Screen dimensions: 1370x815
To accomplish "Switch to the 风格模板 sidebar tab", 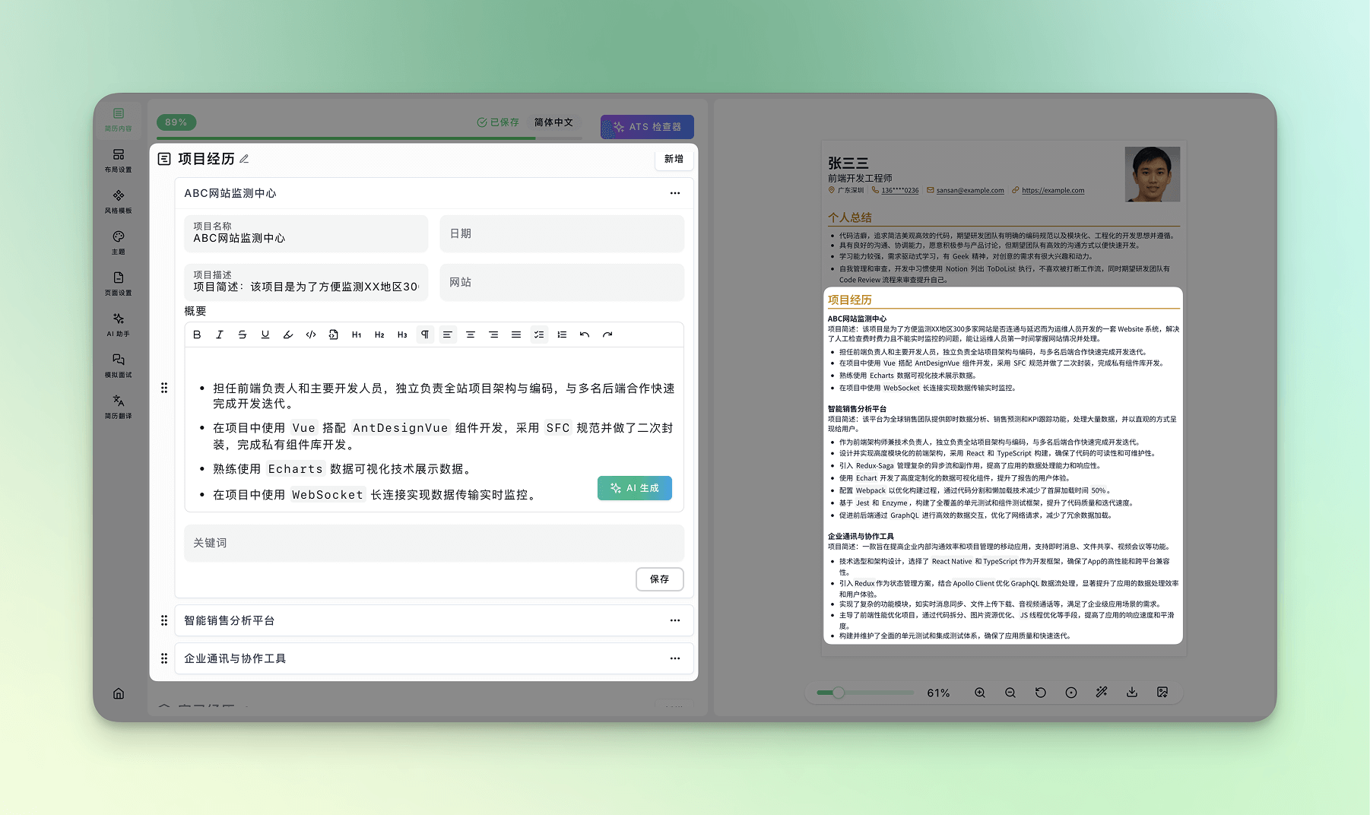I will (x=119, y=201).
